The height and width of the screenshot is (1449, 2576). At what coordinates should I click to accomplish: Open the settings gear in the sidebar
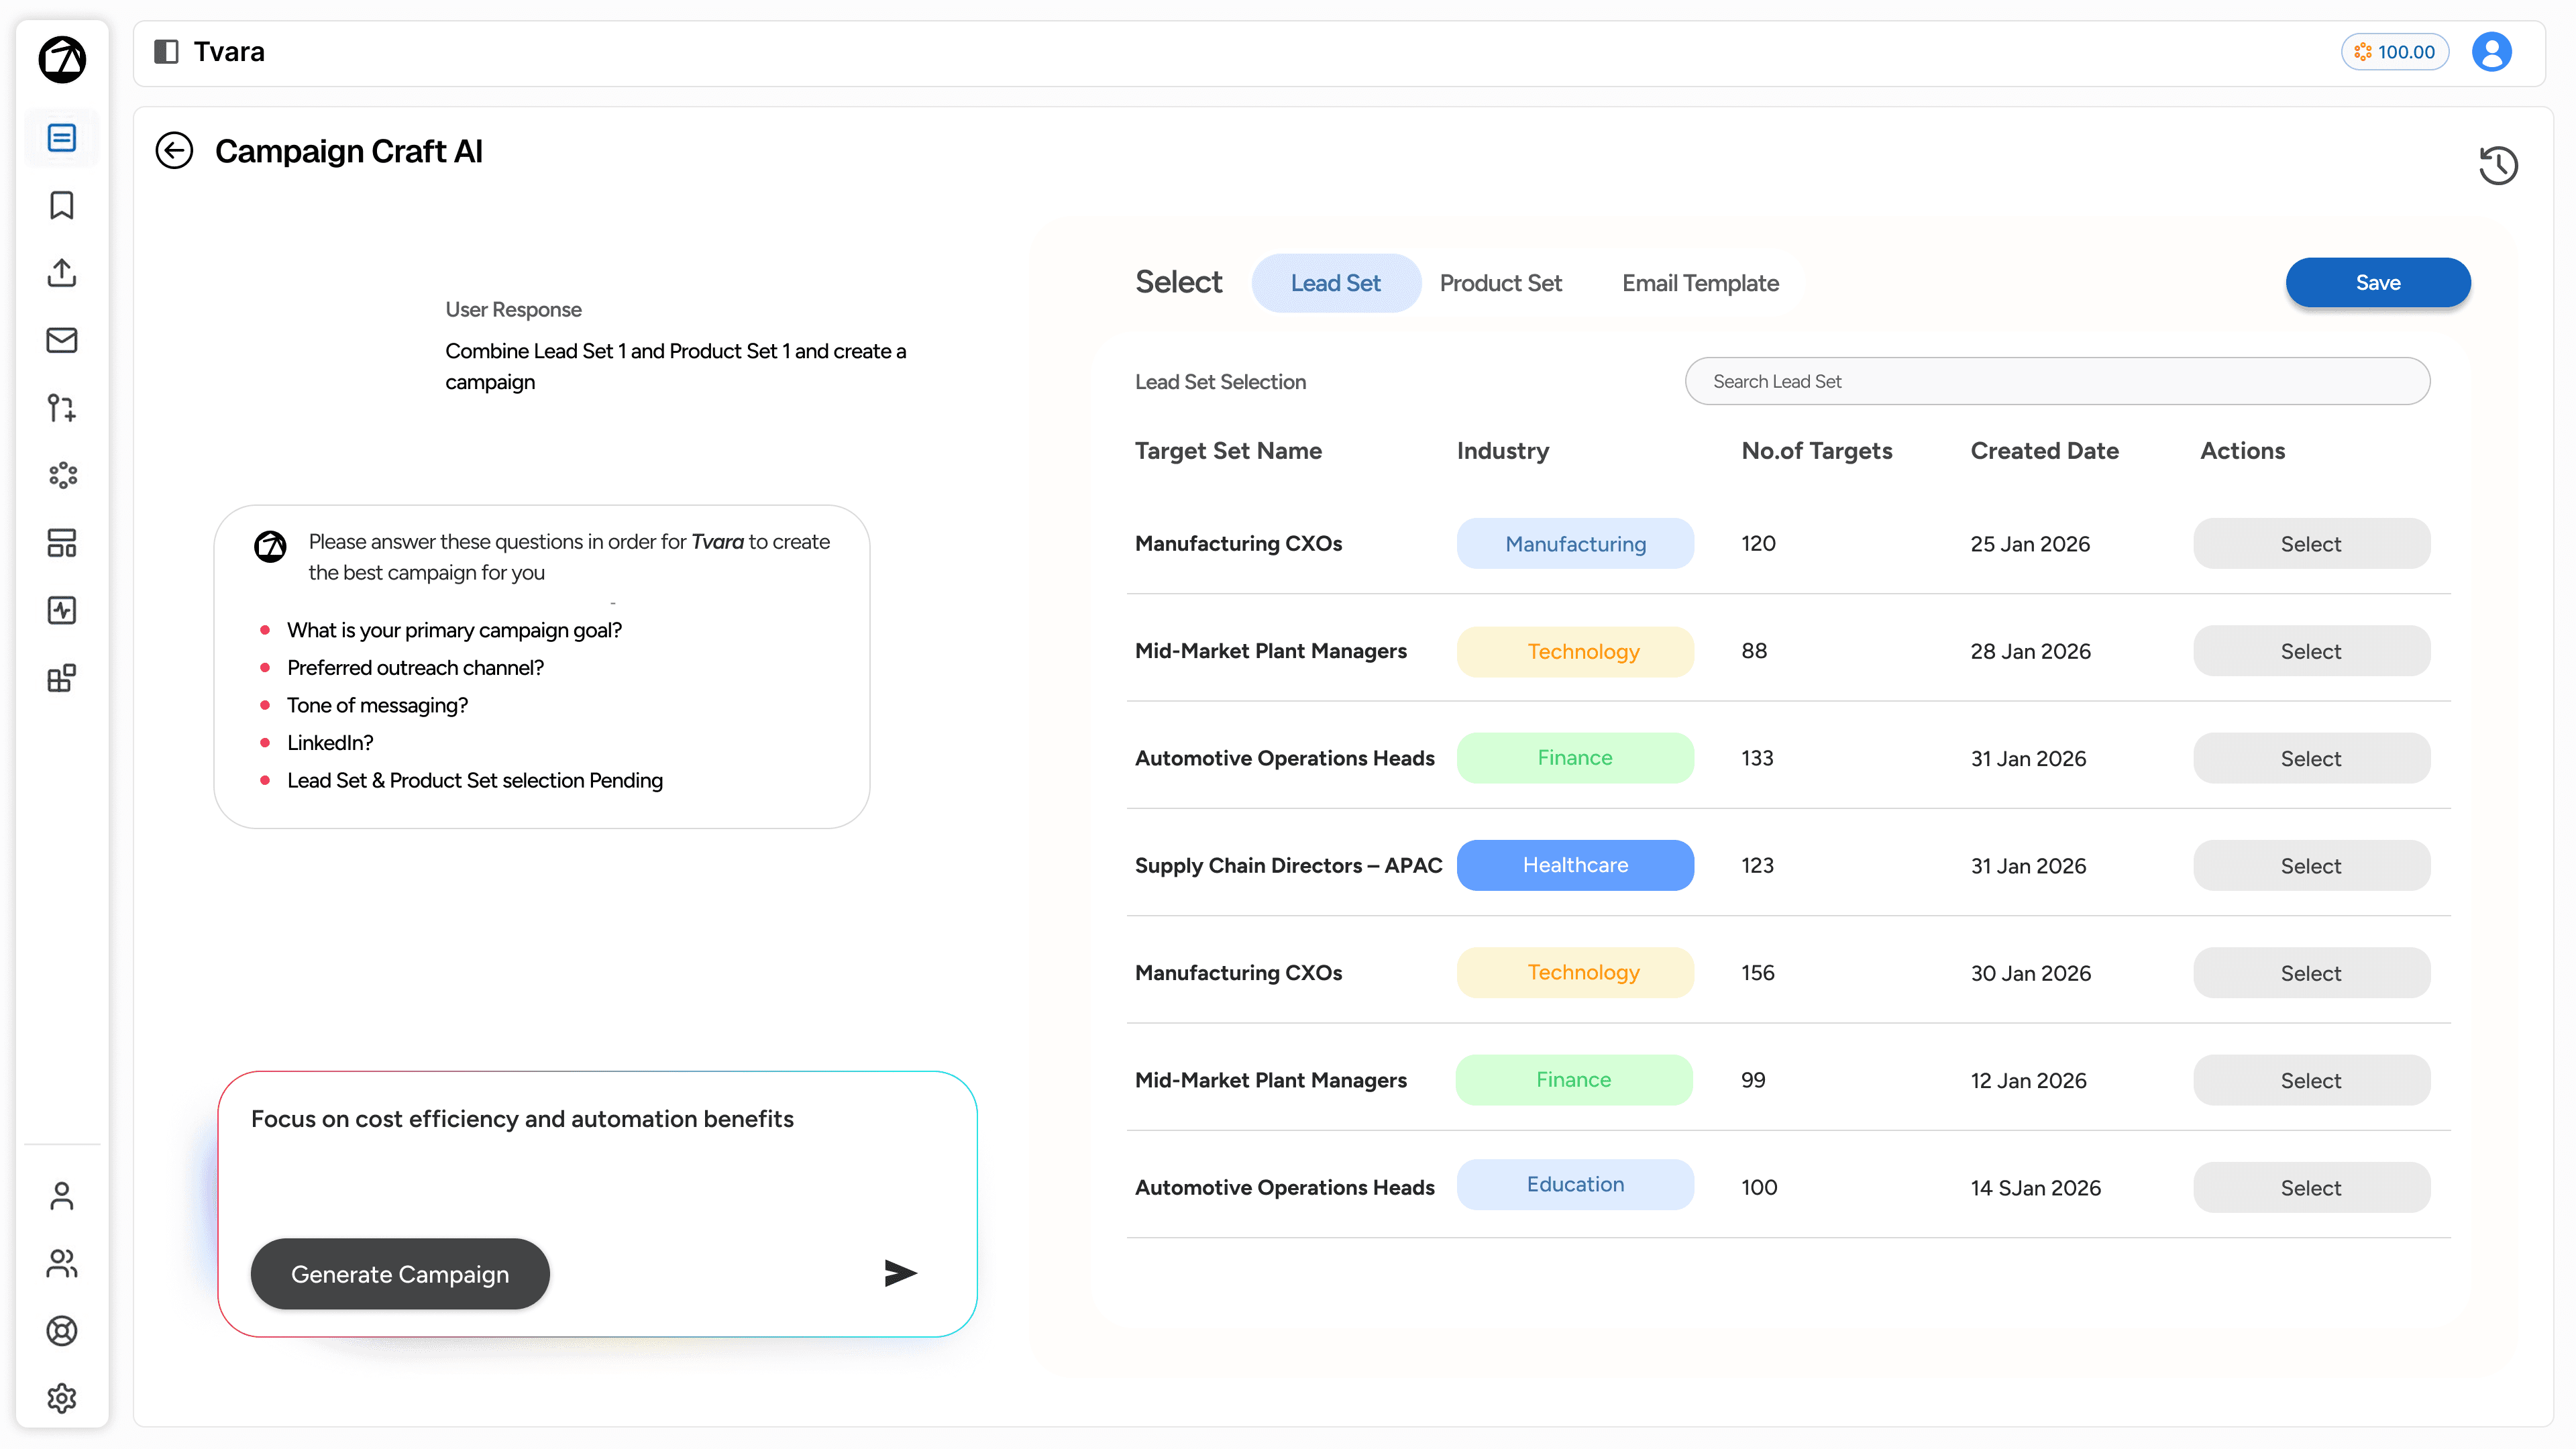coord(62,1397)
